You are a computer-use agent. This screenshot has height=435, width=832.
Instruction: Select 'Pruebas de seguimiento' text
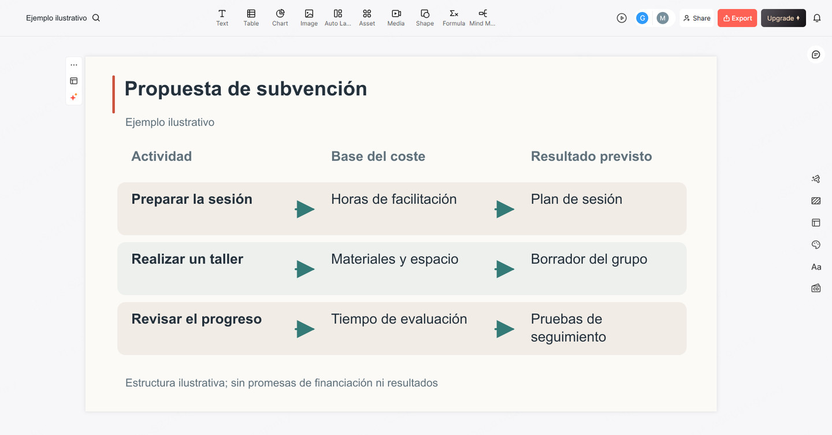pos(569,328)
